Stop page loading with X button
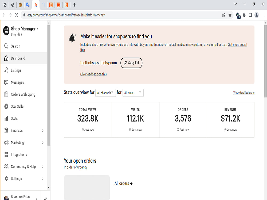Screen dimensions: 267x200 tap(16, 15)
